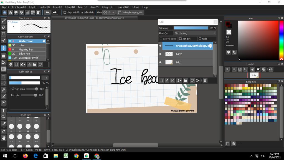This screenshot has height=160, width=284.
Task: Zoom in on Navigator panel
Action: click(234, 69)
